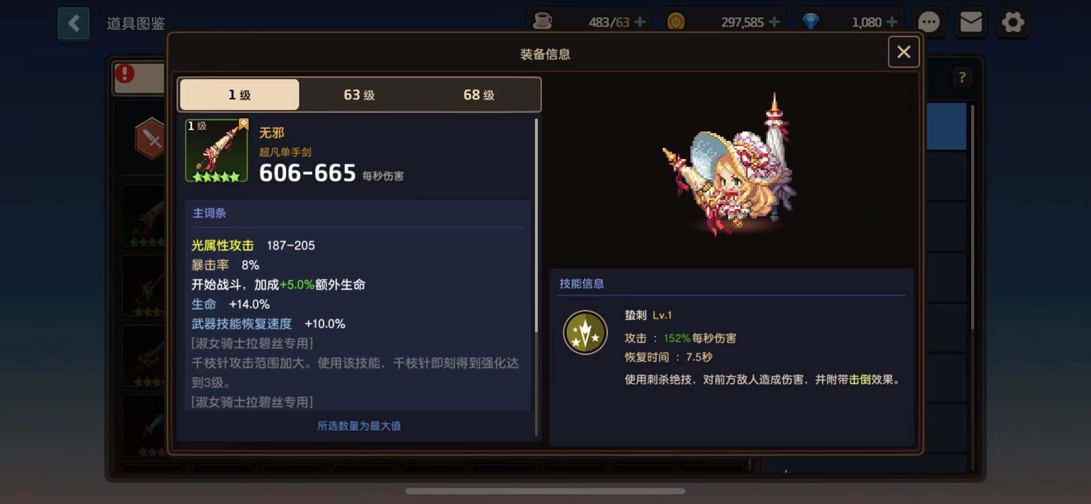This screenshot has width=1091, height=504.
Task: Tap the 蛰刺 skill icon
Action: click(585, 333)
